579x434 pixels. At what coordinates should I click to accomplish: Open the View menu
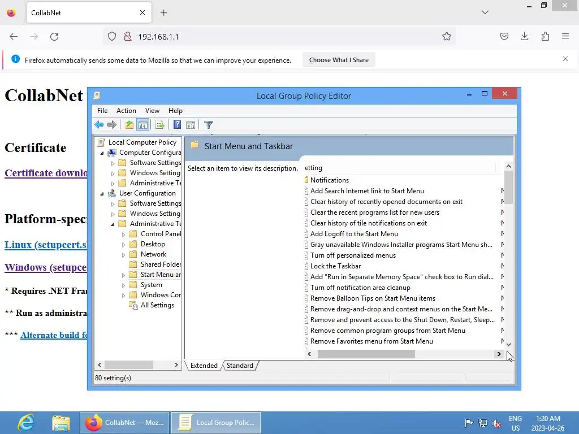point(152,111)
